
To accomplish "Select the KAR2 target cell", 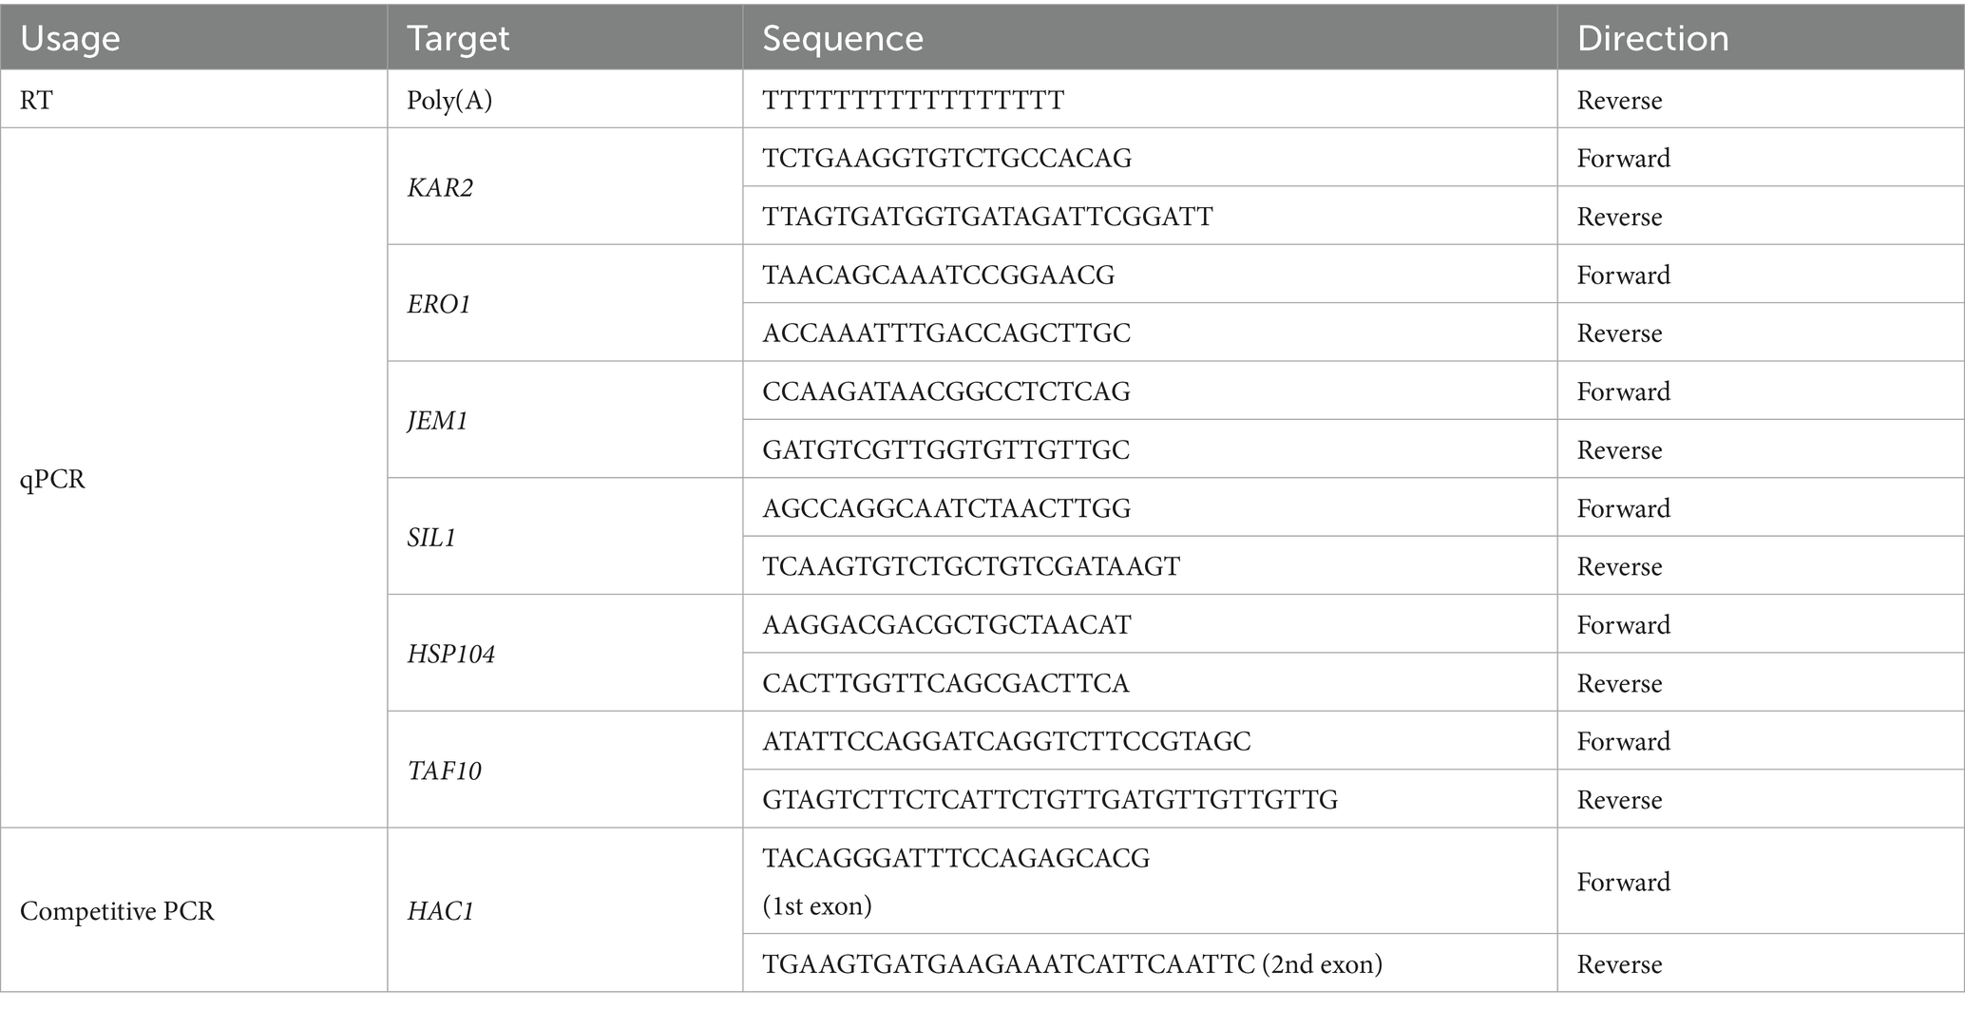I will click(564, 186).
